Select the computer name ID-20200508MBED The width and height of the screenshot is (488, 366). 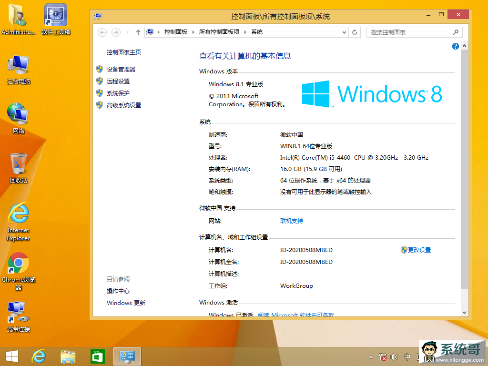(x=306, y=250)
